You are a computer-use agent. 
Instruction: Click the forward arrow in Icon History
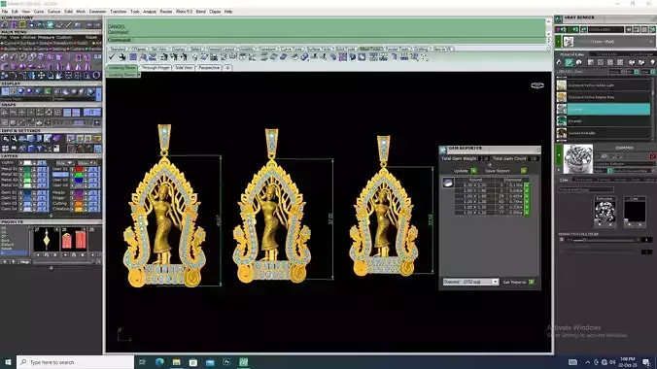point(97,25)
